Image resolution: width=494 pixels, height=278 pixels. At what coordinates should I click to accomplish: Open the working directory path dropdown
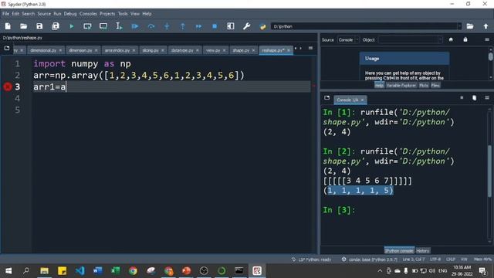click(459, 26)
